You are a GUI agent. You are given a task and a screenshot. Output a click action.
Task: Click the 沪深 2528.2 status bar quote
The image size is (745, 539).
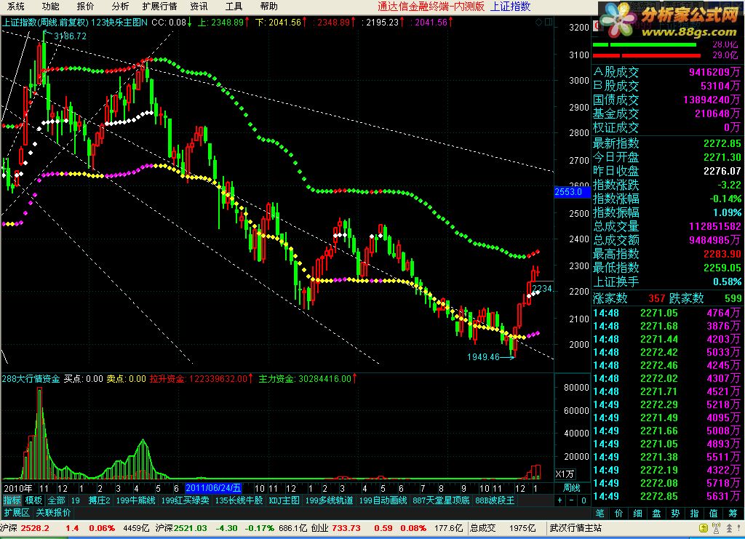click(x=25, y=528)
